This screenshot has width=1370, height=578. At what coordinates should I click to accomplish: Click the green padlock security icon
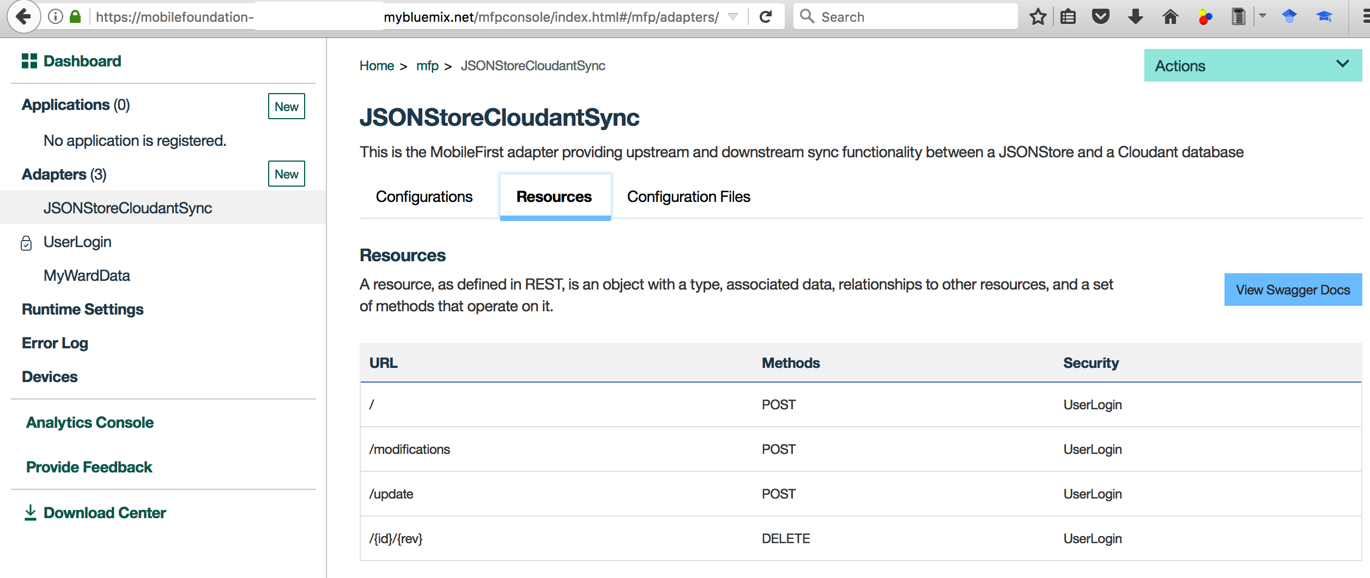click(75, 17)
